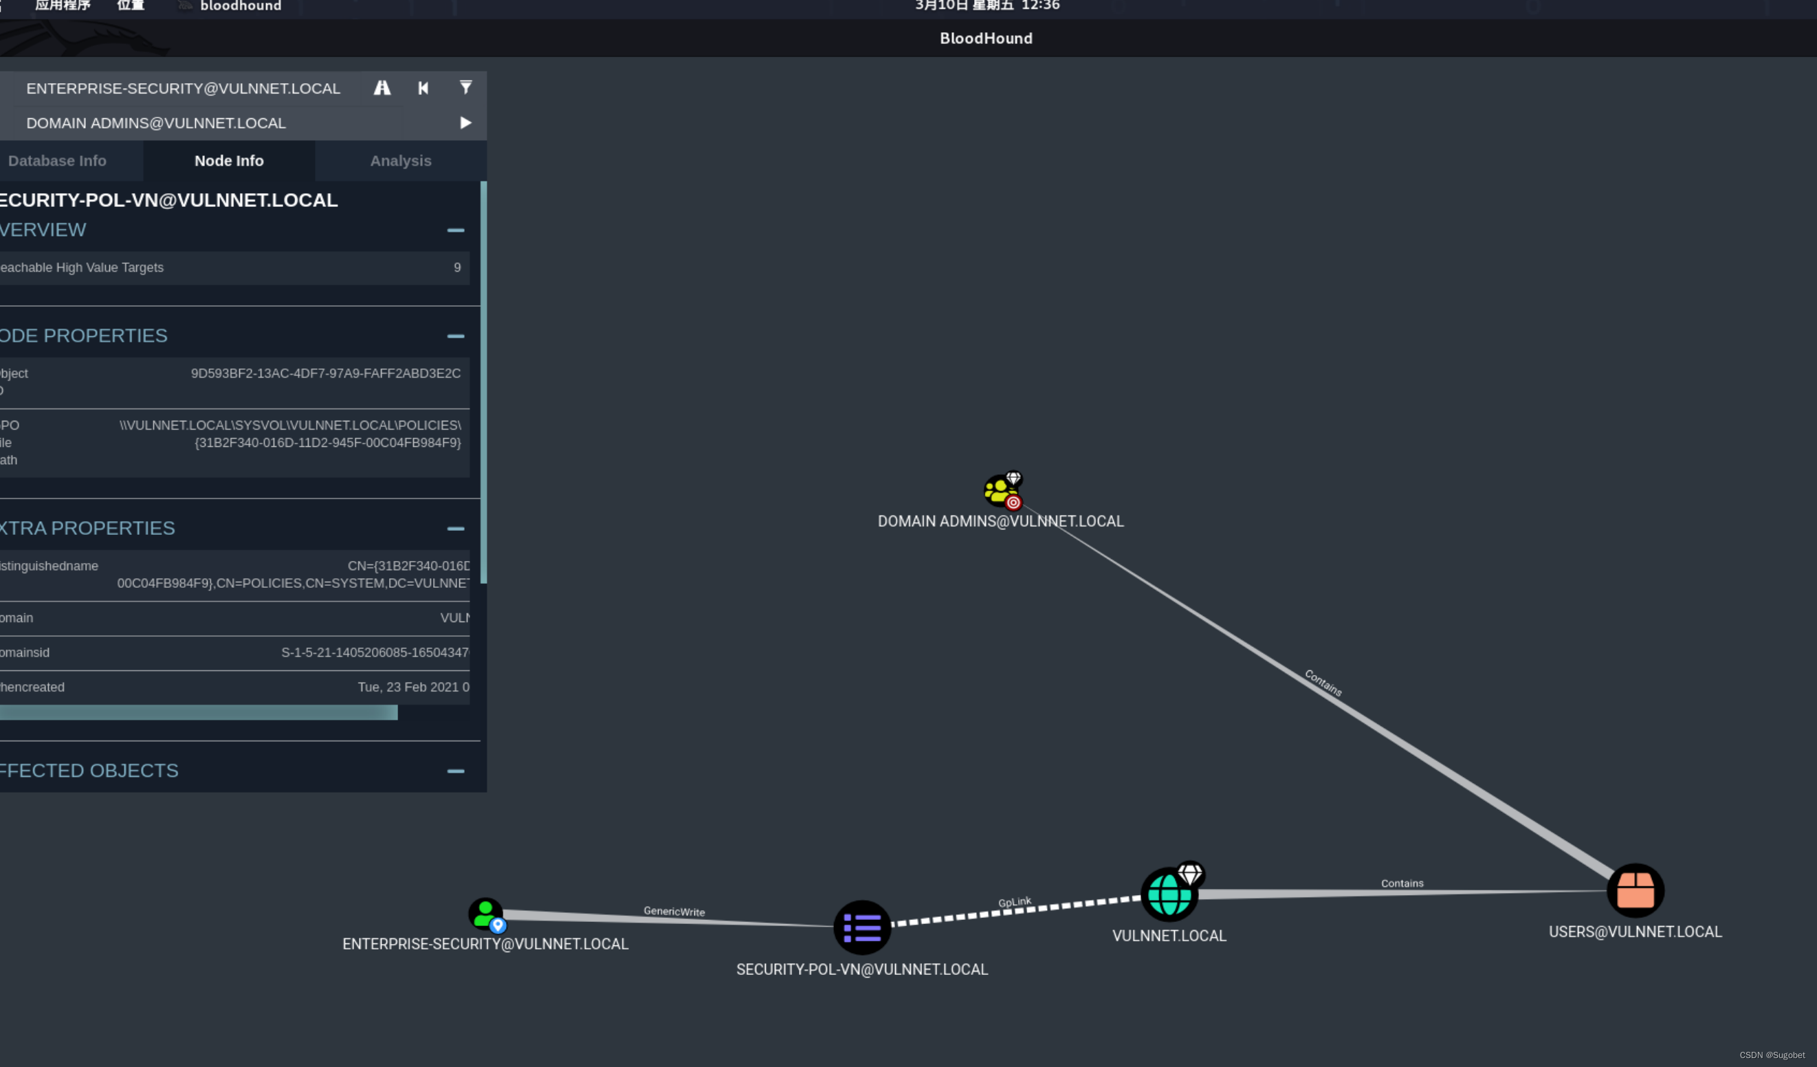Select the DOMAIN ADMINS group node
The width and height of the screenshot is (1817, 1067).
1002,491
